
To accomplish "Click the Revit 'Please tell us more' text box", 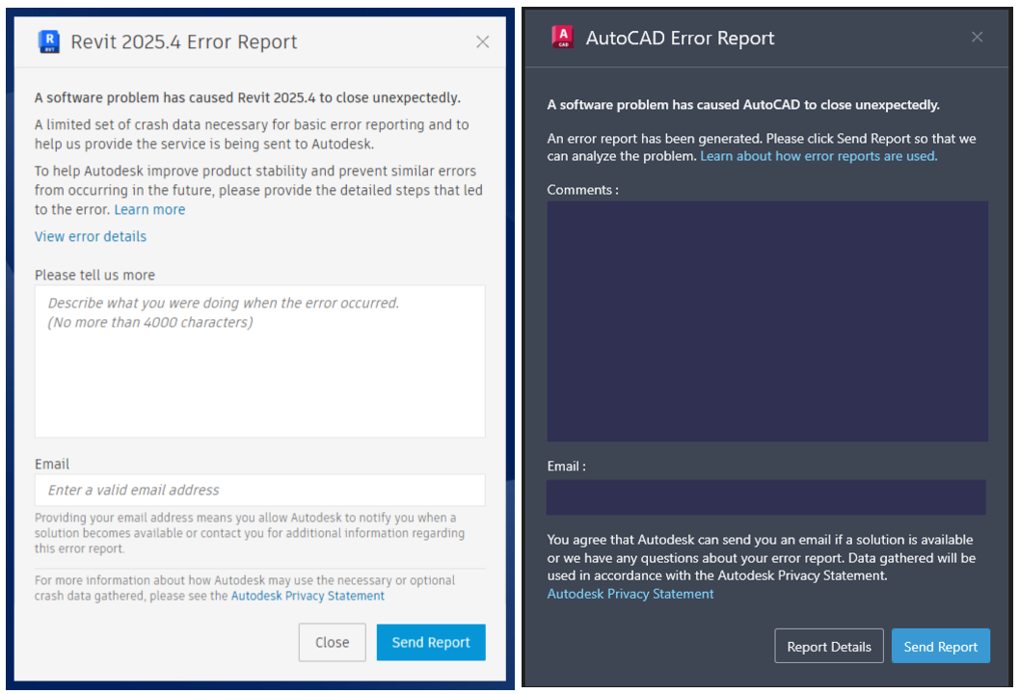I will pos(260,361).
